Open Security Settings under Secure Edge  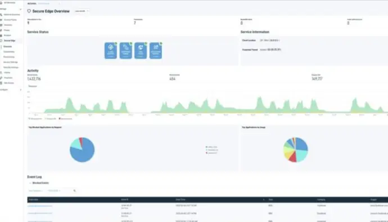pyautogui.click(x=11, y=67)
